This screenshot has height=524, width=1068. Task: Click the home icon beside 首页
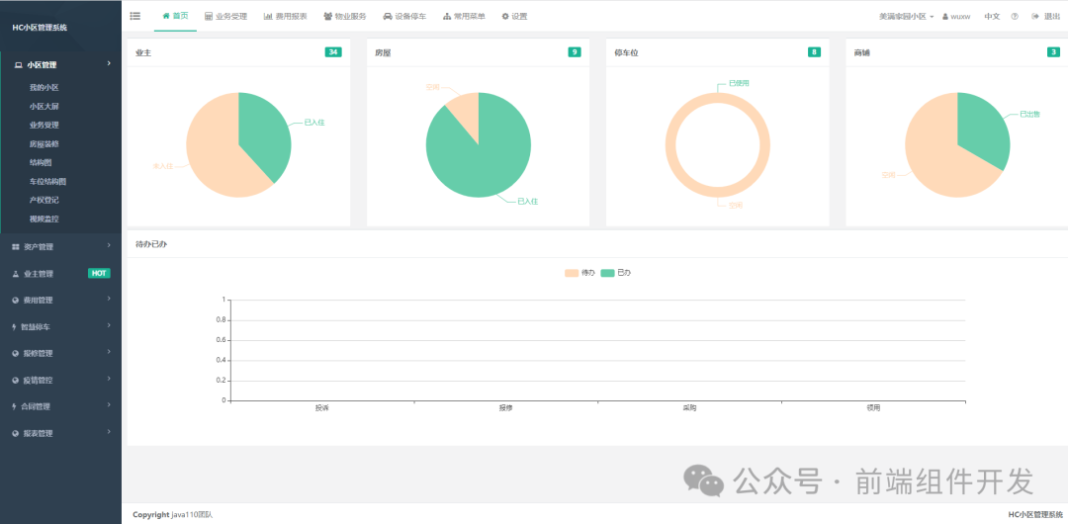click(165, 16)
